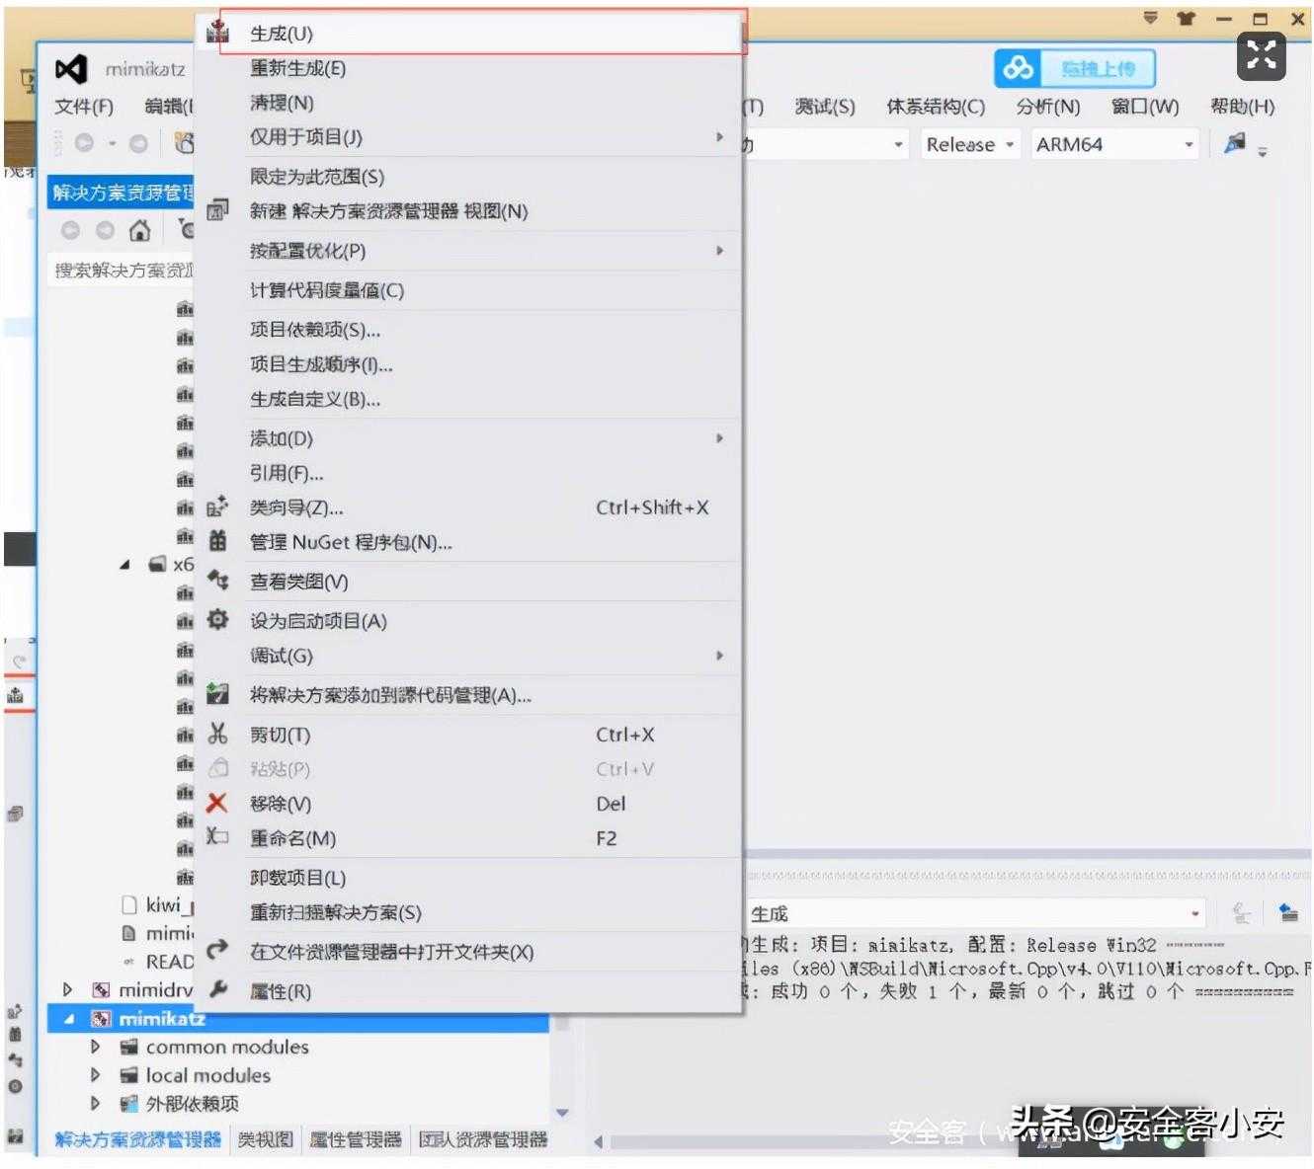This screenshot has height=1169, width=1314.
Task: Switch to 属性管理器 tab
Action: click(356, 1140)
